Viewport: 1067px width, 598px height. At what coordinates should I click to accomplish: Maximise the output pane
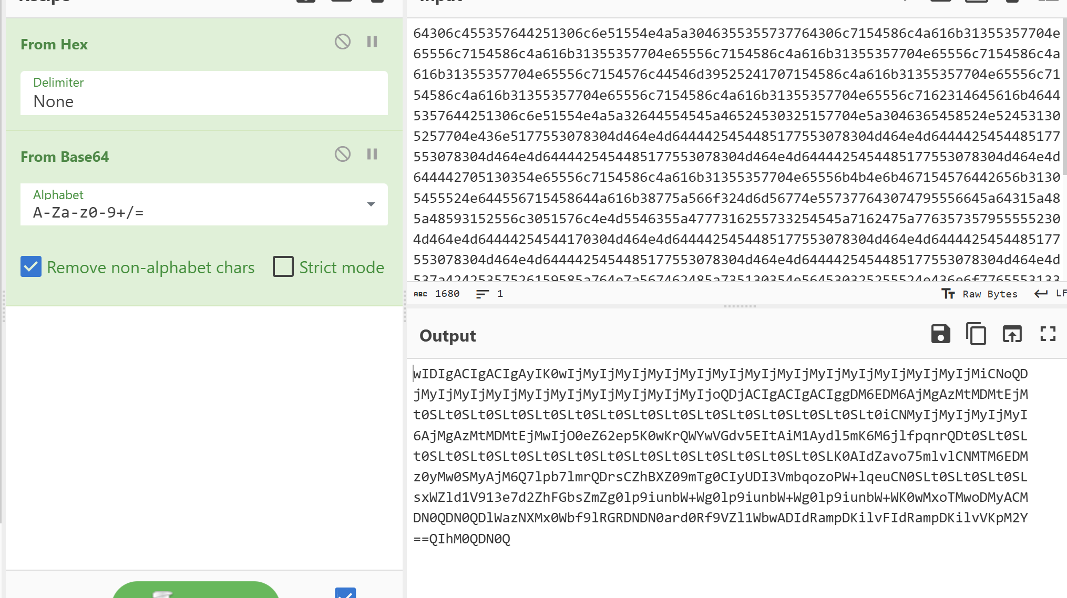coord(1048,334)
